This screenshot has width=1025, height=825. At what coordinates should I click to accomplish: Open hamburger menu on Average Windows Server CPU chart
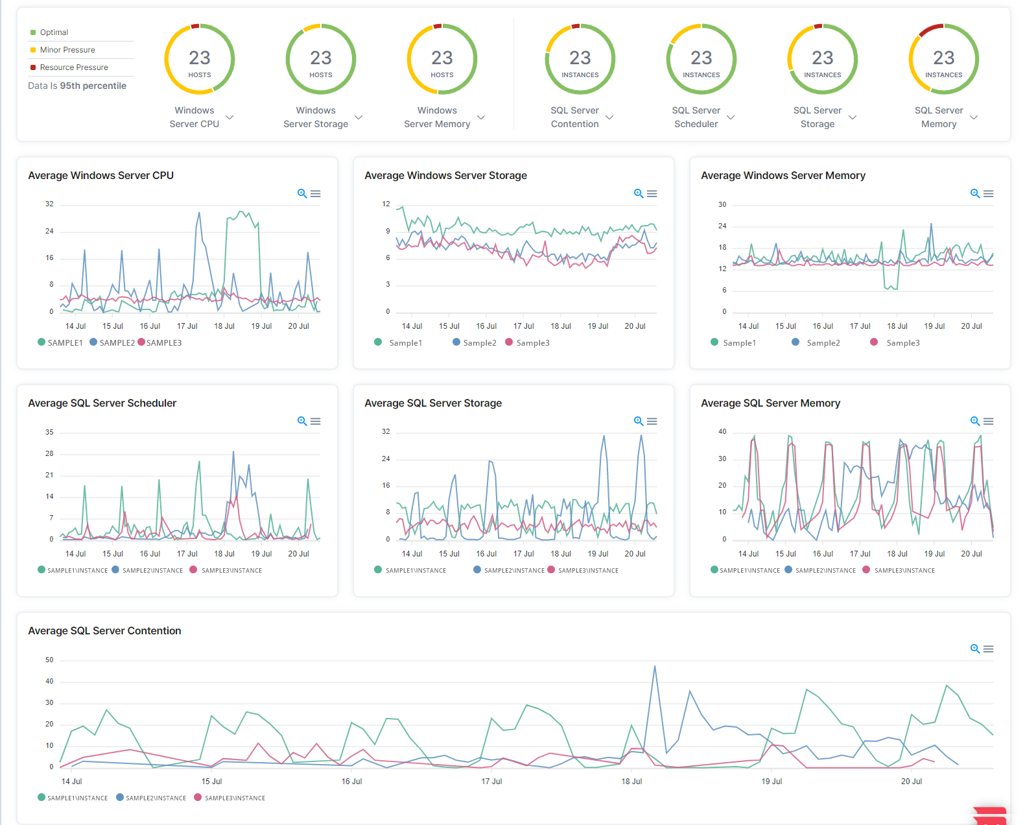(316, 193)
